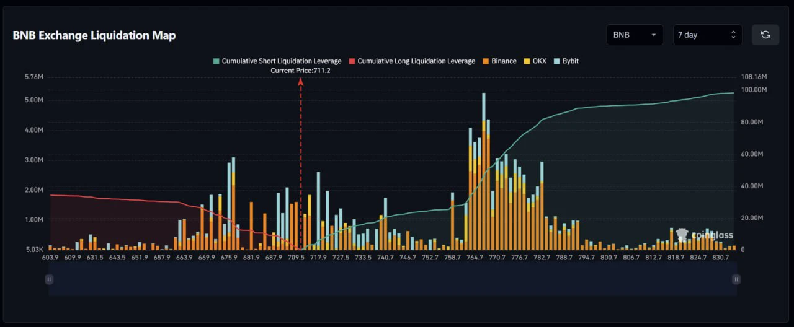Screen dimensions: 794x327
Task: Click the left zoom slider handle
Action: [48, 279]
